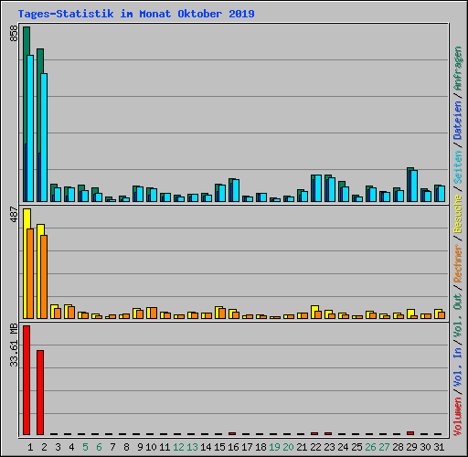Click the small red Volumen bar for day 29
Image resolution: width=468 pixels, height=457 pixels.
pos(410,433)
